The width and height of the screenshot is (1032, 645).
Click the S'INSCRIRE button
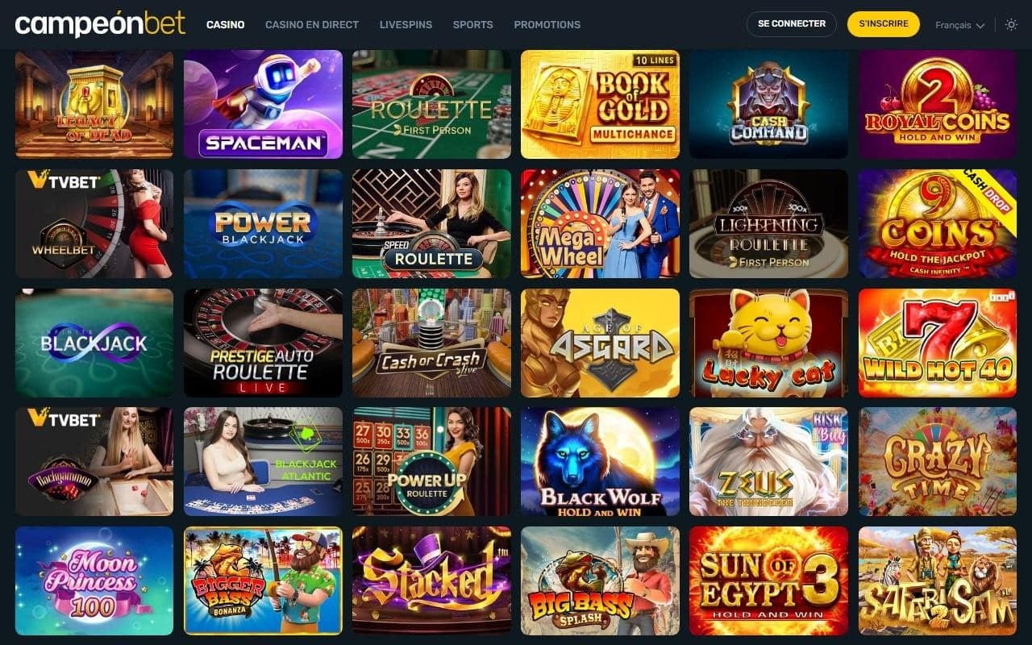(x=884, y=24)
